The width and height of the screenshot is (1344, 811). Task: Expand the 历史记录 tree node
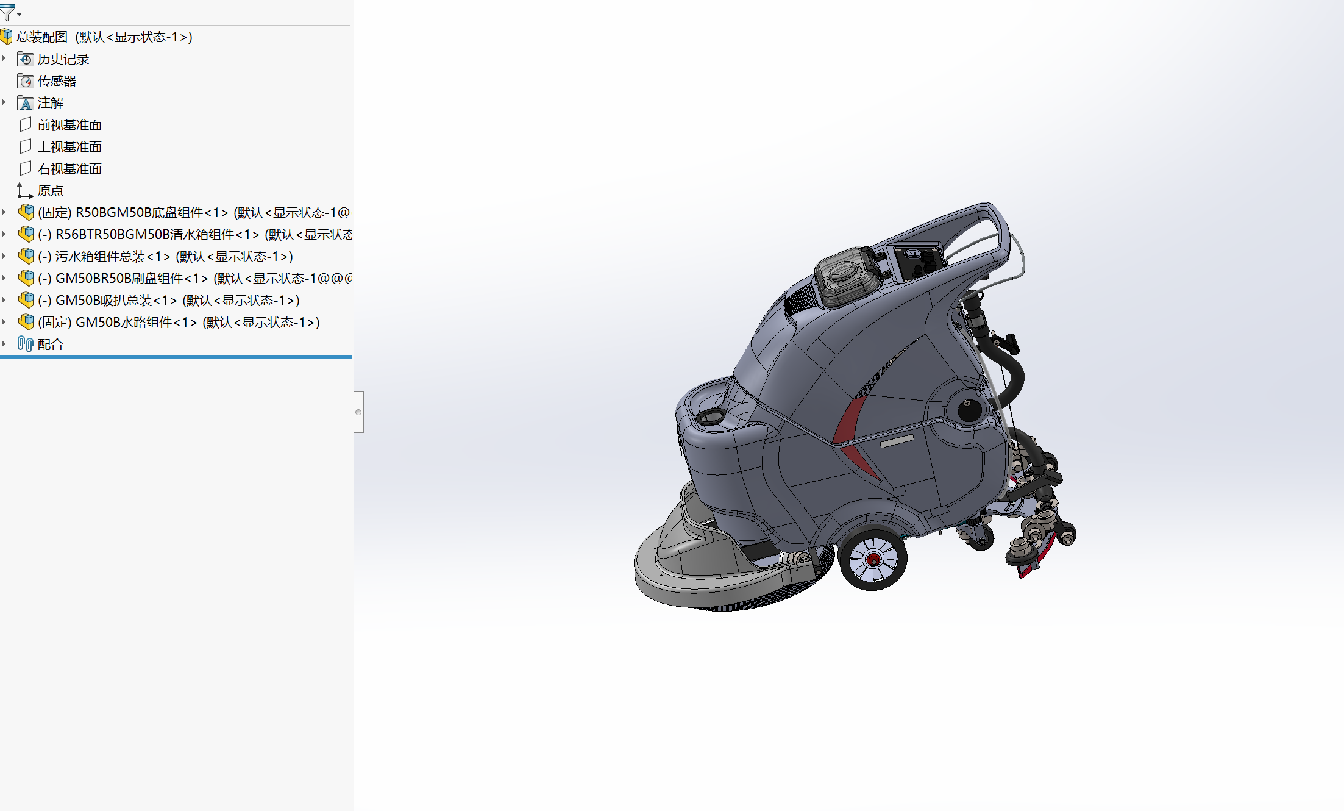(4, 59)
